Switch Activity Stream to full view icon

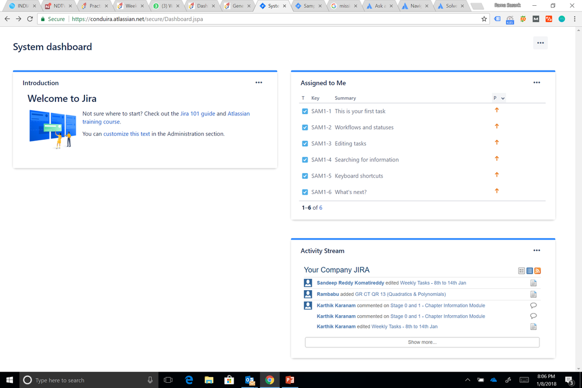[x=522, y=271]
